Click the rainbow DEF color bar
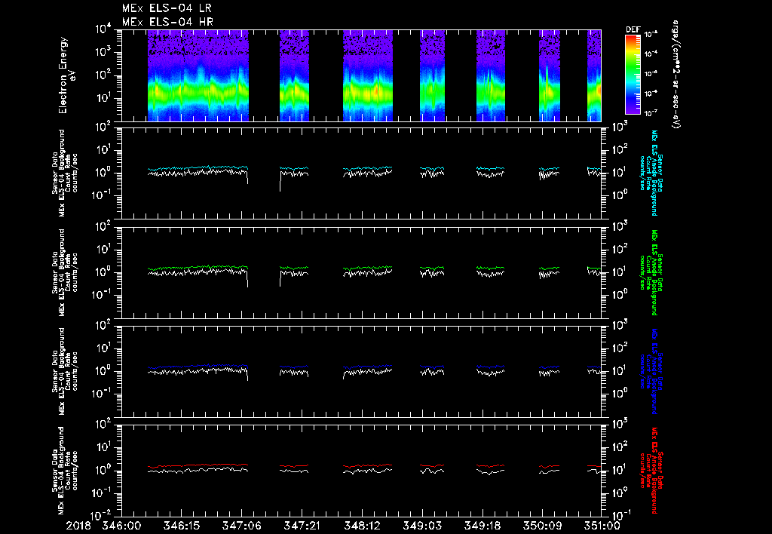The height and width of the screenshot is (534, 772). [633, 74]
